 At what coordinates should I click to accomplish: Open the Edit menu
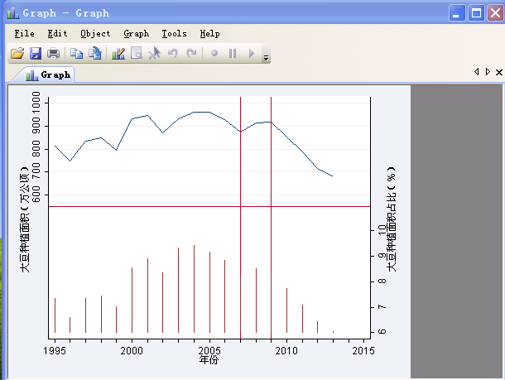(57, 34)
